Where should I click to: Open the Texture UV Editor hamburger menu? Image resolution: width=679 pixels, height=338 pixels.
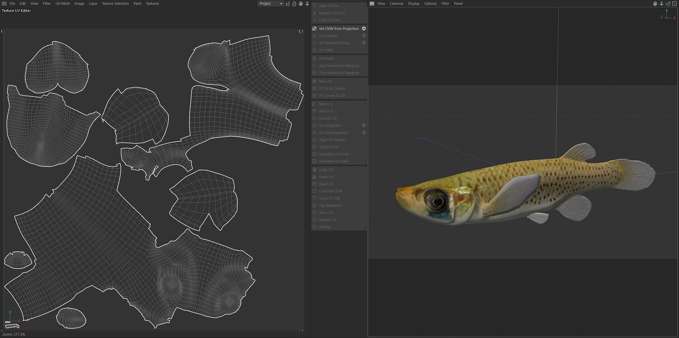4,4
